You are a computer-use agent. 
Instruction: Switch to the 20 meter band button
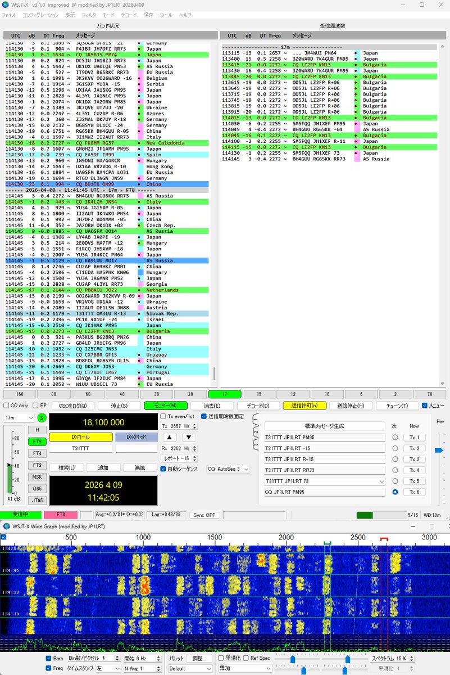point(190,394)
